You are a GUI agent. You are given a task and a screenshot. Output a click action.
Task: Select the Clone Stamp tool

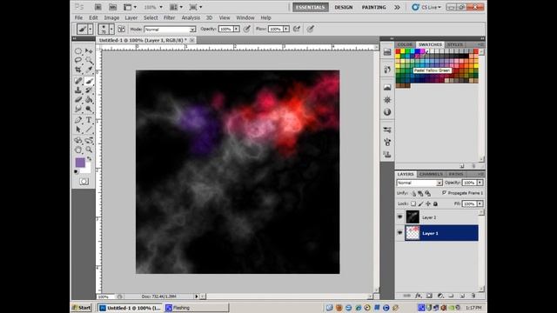coord(78,90)
